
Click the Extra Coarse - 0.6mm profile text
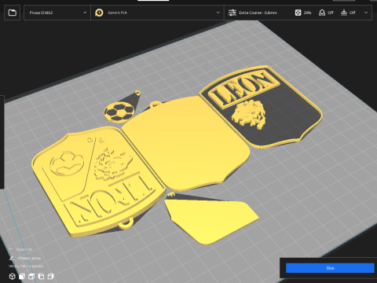pos(258,13)
